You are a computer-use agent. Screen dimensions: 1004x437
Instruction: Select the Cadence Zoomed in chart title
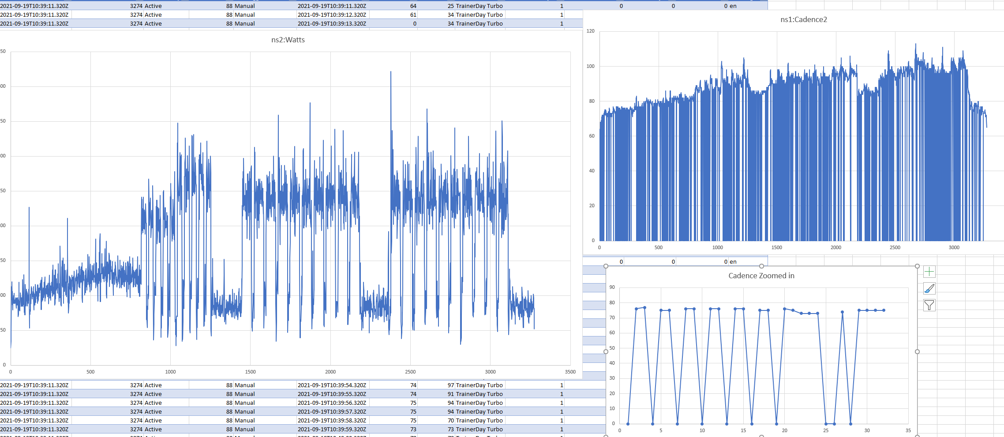click(x=761, y=276)
